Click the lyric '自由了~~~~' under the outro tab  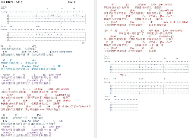point(126,75)
